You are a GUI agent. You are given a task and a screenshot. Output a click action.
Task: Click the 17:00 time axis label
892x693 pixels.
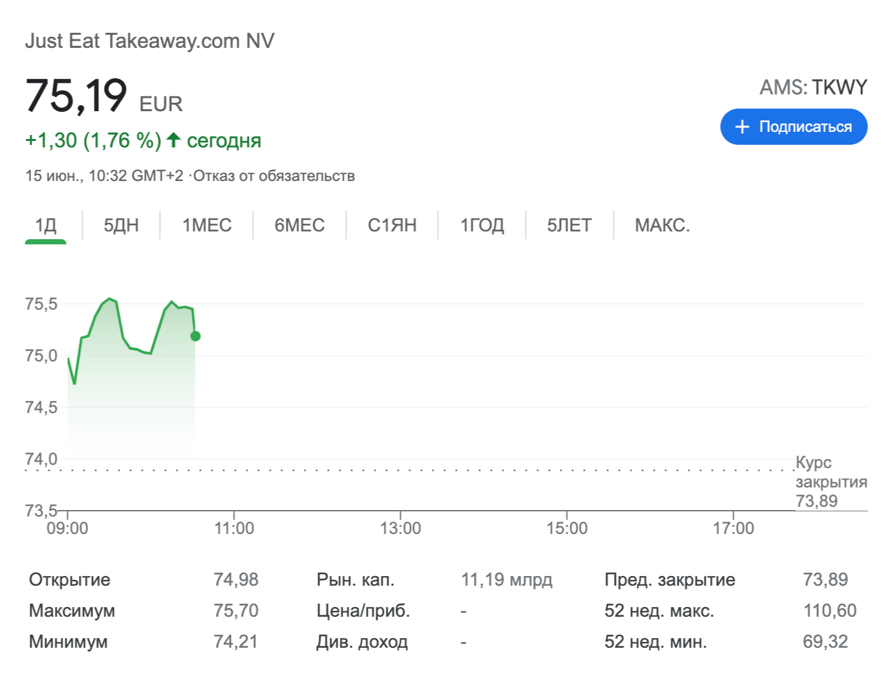tap(733, 528)
